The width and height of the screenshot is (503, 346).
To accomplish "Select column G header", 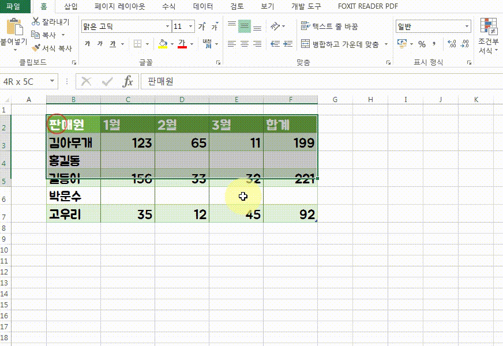I will coord(335,99).
